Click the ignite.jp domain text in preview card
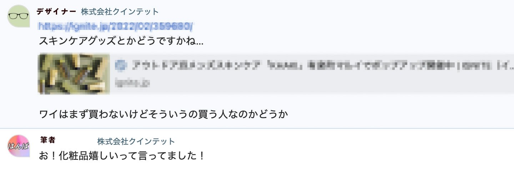Screen dimensions: 514x179 pos(132,83)
